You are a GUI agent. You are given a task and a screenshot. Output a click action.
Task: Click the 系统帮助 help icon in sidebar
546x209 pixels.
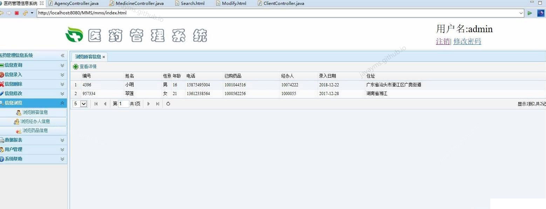4,159
